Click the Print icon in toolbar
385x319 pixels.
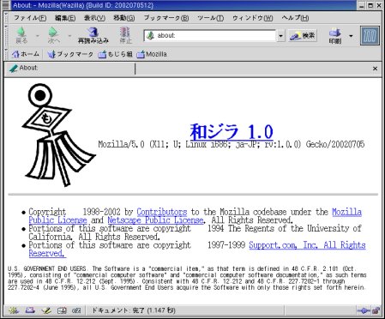(x=335, y=35)
